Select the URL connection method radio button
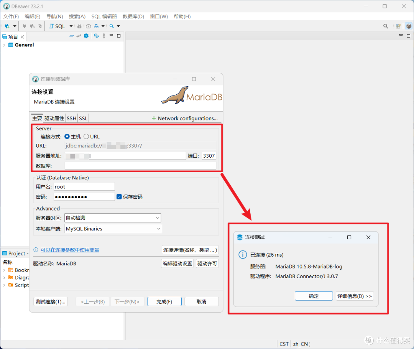 tap(86, 137)
